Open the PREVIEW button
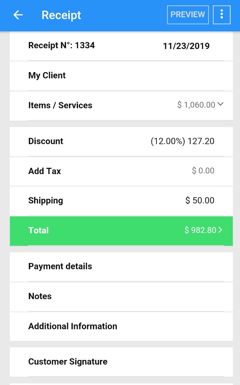Image resolution: width=240 pixels, height=385 pixels. click(x=188, y=15)
